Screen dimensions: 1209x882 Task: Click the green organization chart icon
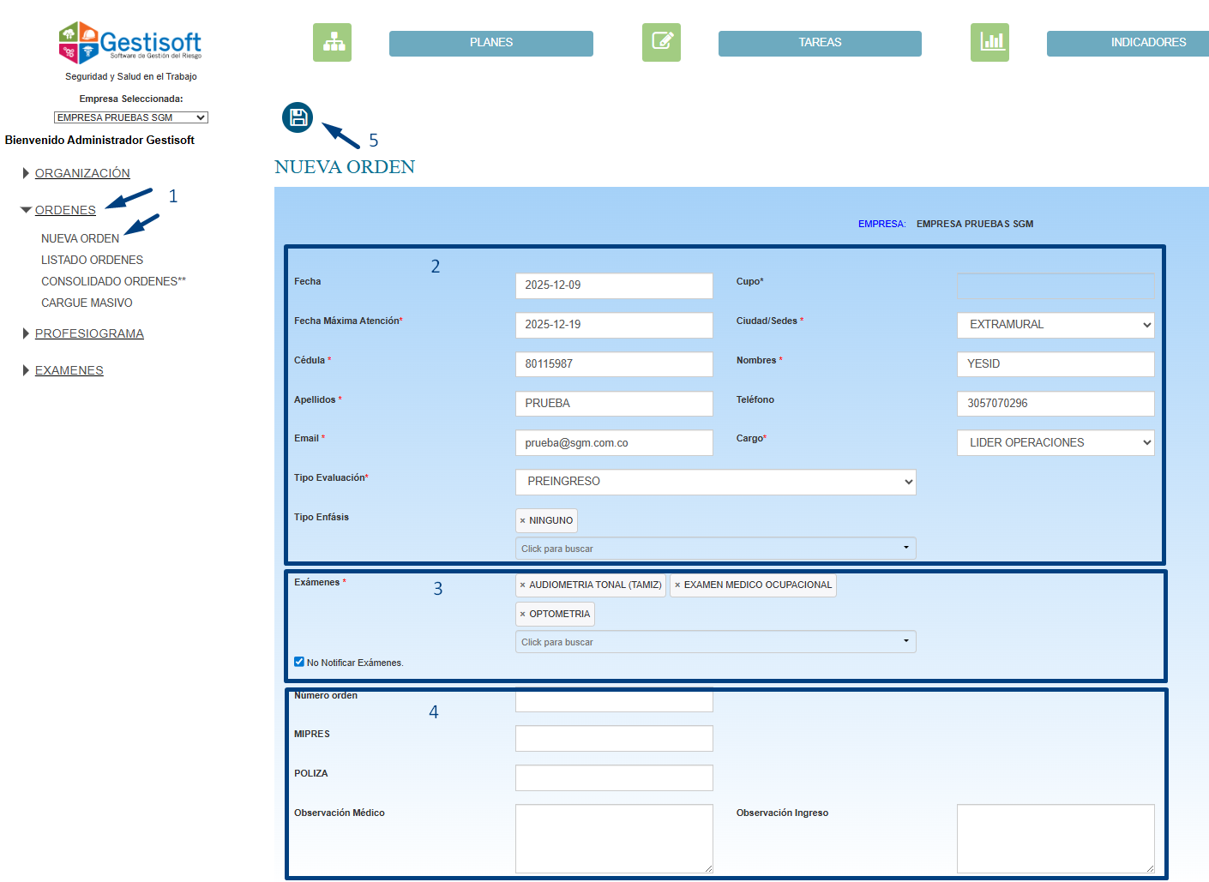pos(332,42)
